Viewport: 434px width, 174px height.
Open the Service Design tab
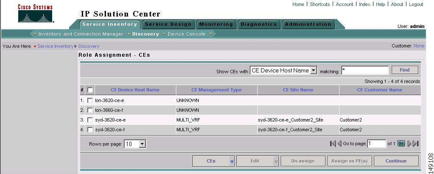click(168, 25)
